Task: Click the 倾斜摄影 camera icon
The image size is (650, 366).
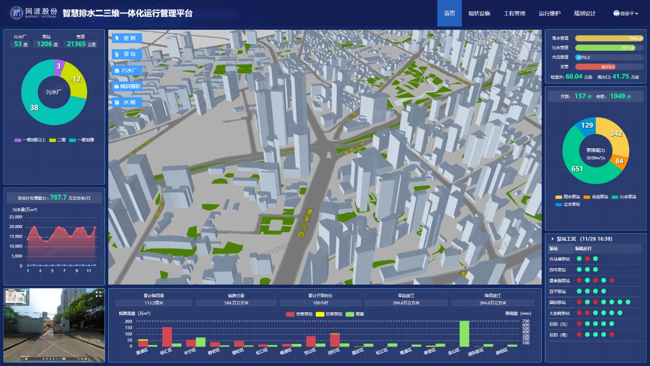Action: [116, 87]
